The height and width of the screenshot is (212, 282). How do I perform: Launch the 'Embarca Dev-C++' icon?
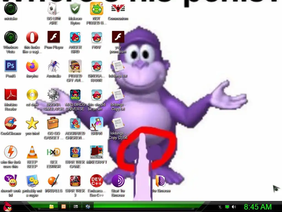point(97,181)
